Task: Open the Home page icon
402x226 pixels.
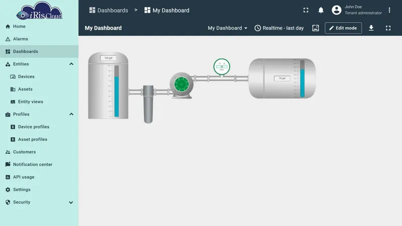Action: coord(8,27)
